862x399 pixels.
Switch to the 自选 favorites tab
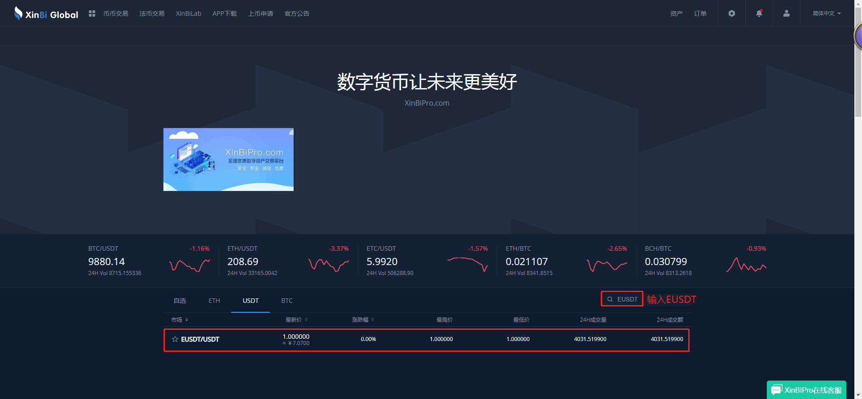tap(180, 301)
